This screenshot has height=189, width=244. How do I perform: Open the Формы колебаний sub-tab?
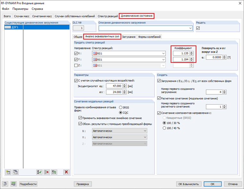pos(149,37)
